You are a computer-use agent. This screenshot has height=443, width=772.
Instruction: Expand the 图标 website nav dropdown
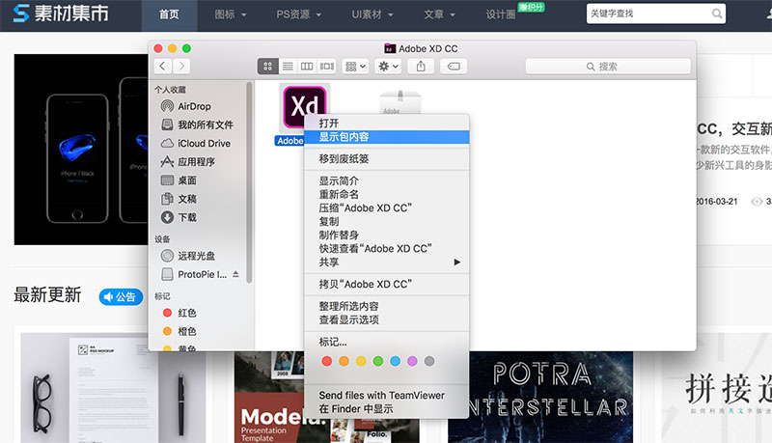231,14
